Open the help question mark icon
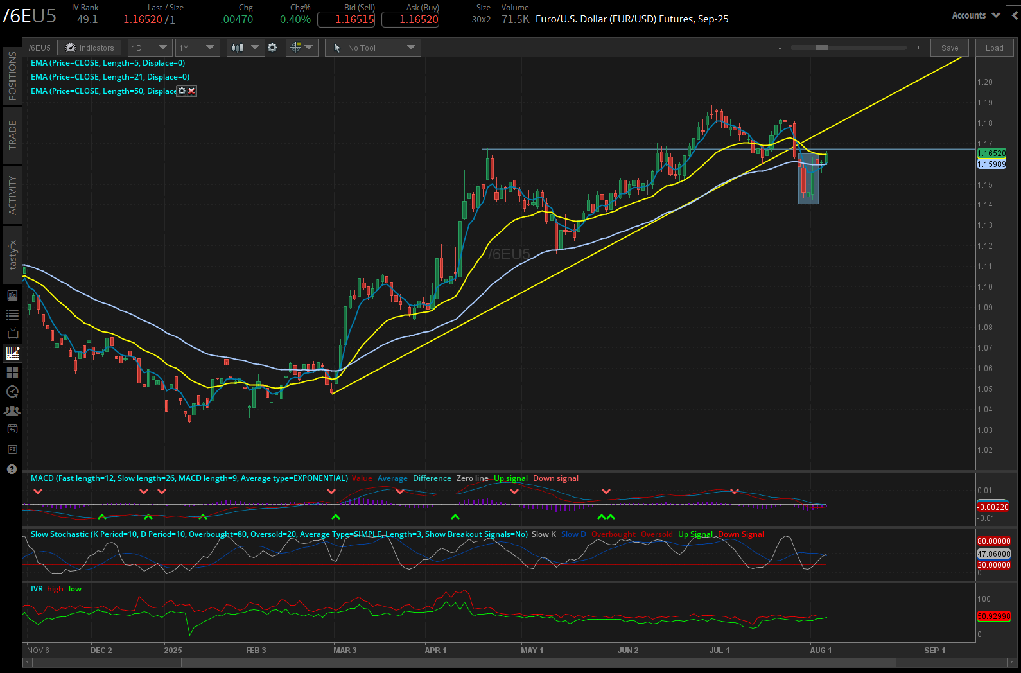Screen dimensions: 1021x673 click(12, 469)
